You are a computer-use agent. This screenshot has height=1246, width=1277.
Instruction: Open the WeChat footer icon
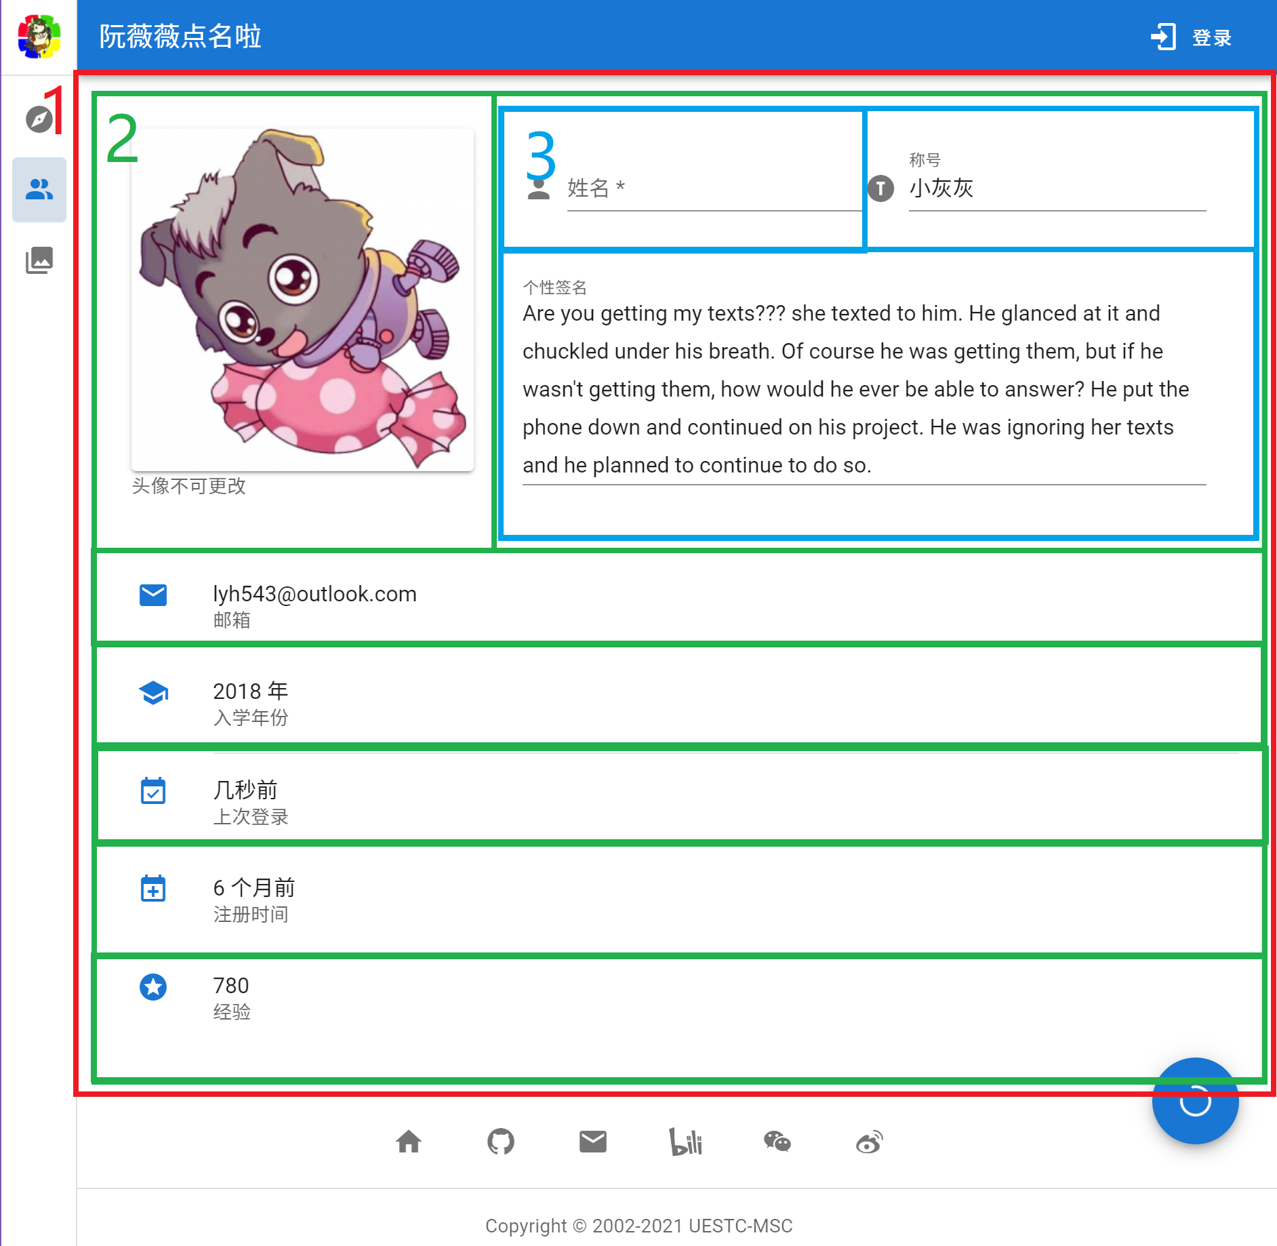(x=777, y=1142)
